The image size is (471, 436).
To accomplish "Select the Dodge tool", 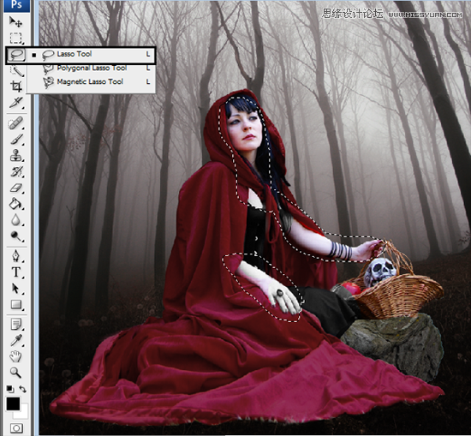I will 16,236.
